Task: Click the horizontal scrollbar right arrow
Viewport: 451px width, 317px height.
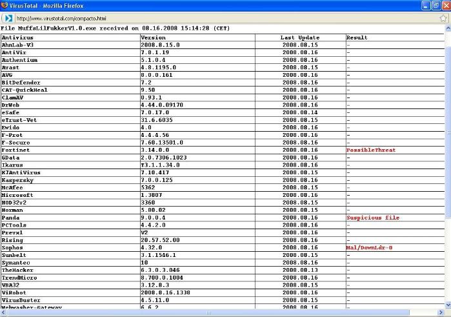Action: coord(441,312)
